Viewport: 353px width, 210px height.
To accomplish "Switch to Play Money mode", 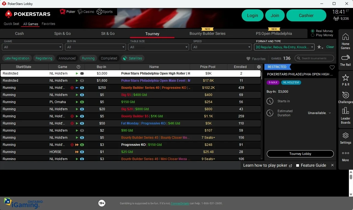I will coord(313,35).
